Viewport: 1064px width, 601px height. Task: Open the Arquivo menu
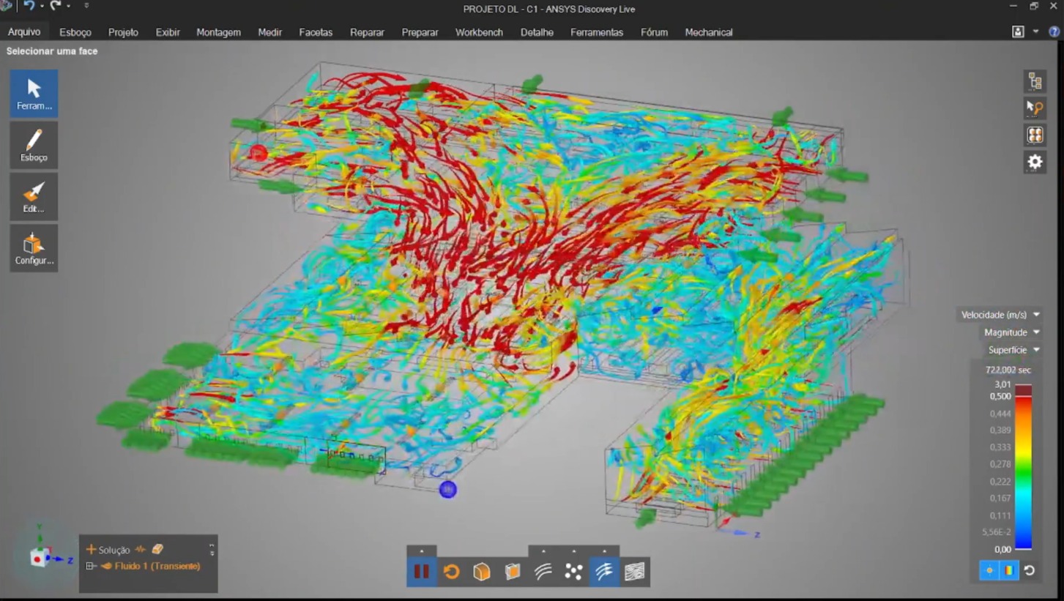tap(24, 32)
